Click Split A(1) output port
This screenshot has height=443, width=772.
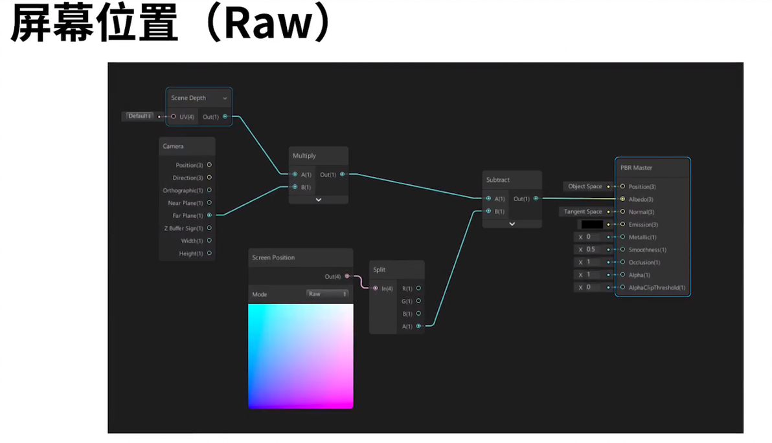click(x=418, y=326)
